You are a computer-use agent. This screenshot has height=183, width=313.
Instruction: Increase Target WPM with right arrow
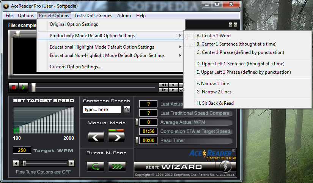point(71,163)
